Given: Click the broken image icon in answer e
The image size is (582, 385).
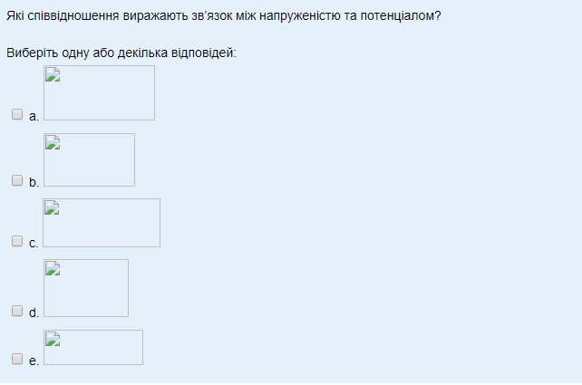Looking at the screenshot, I should [x=53, y=340].
